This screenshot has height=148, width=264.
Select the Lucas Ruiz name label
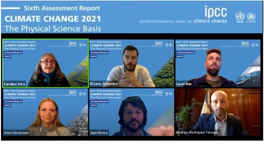[184, 84]
